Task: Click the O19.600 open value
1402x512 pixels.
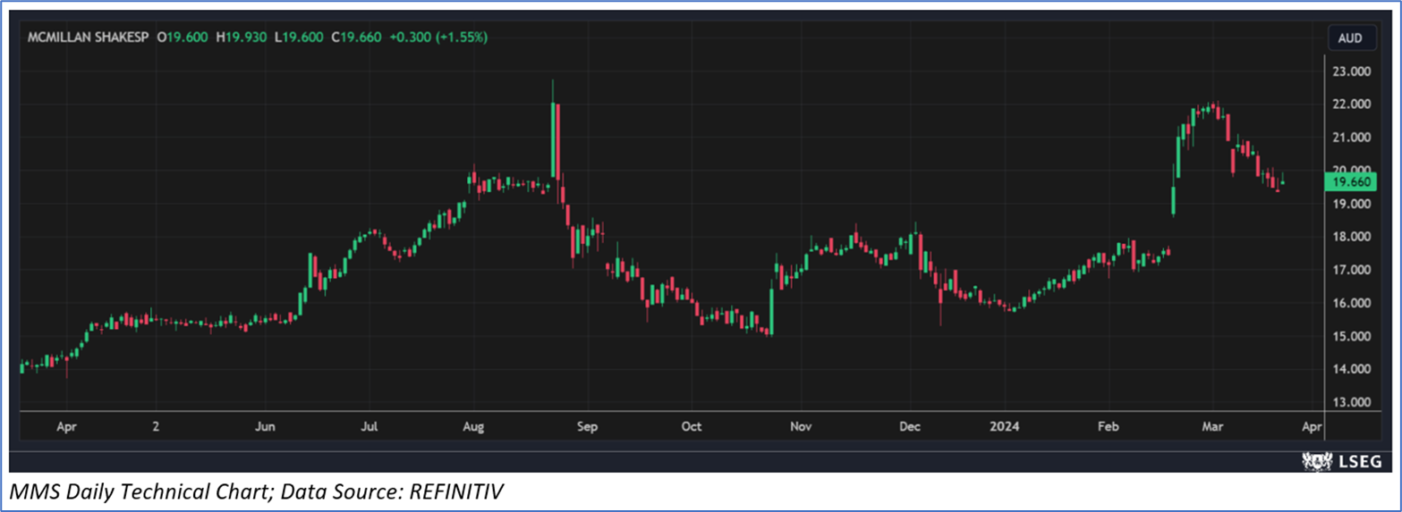Action: pyautogui.click(x=182, y=38)
